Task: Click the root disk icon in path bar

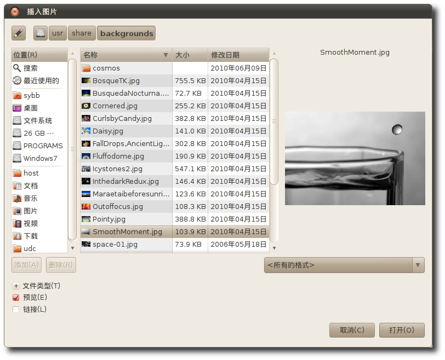Action: click(41, 33)
